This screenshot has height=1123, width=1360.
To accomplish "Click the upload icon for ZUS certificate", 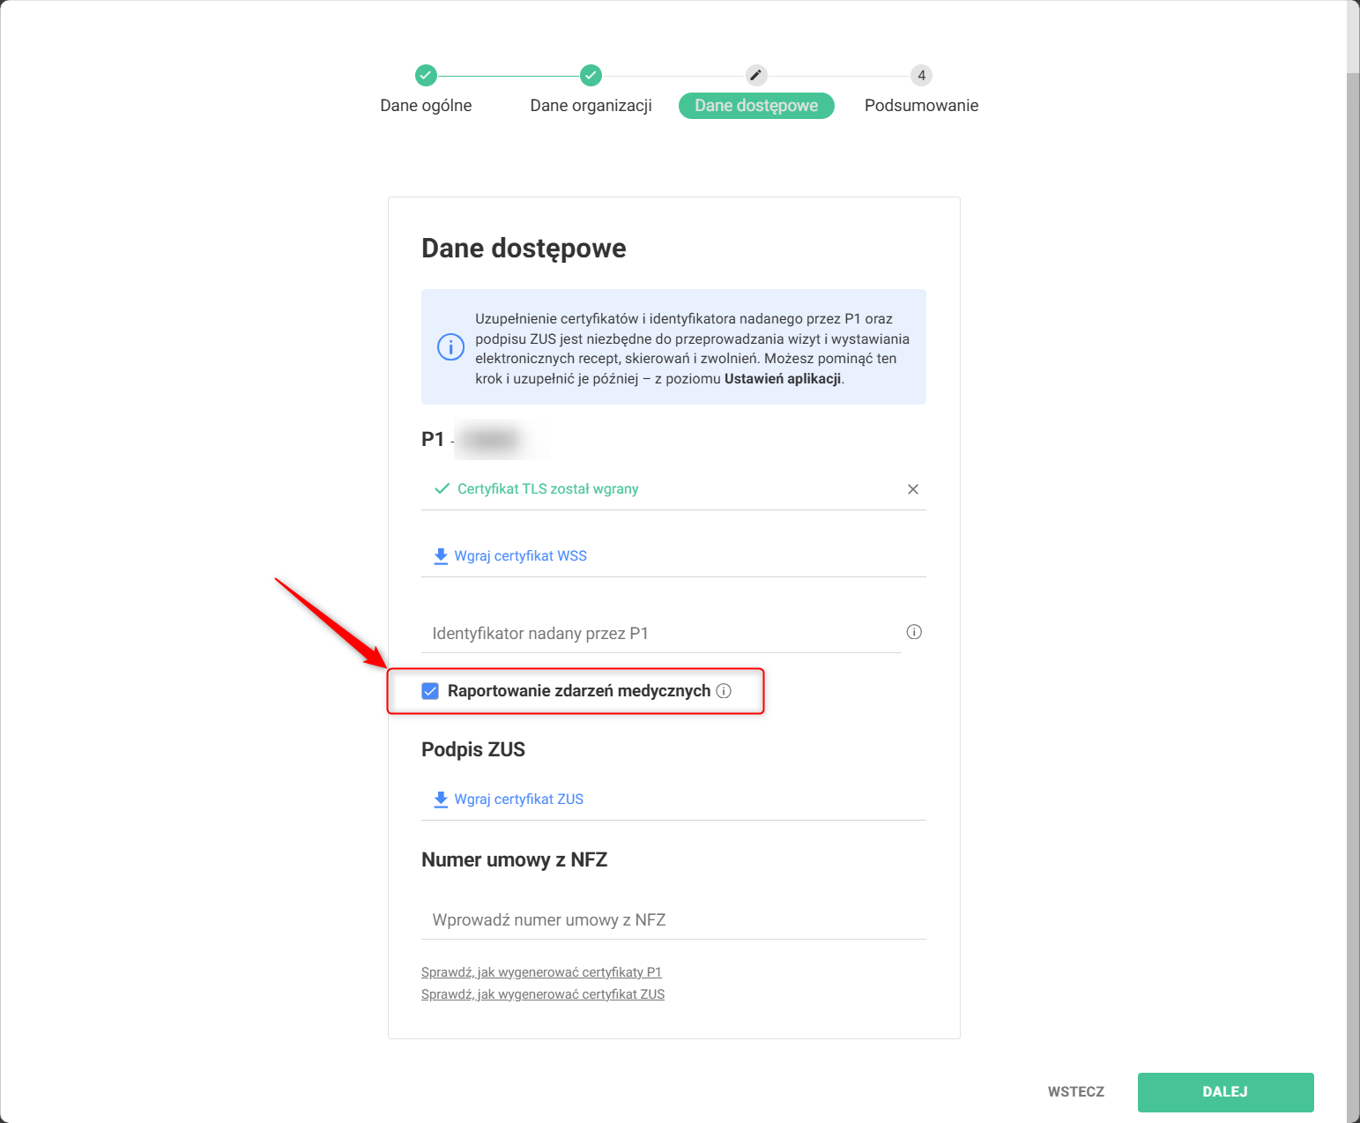I will (x=441, y=799).
